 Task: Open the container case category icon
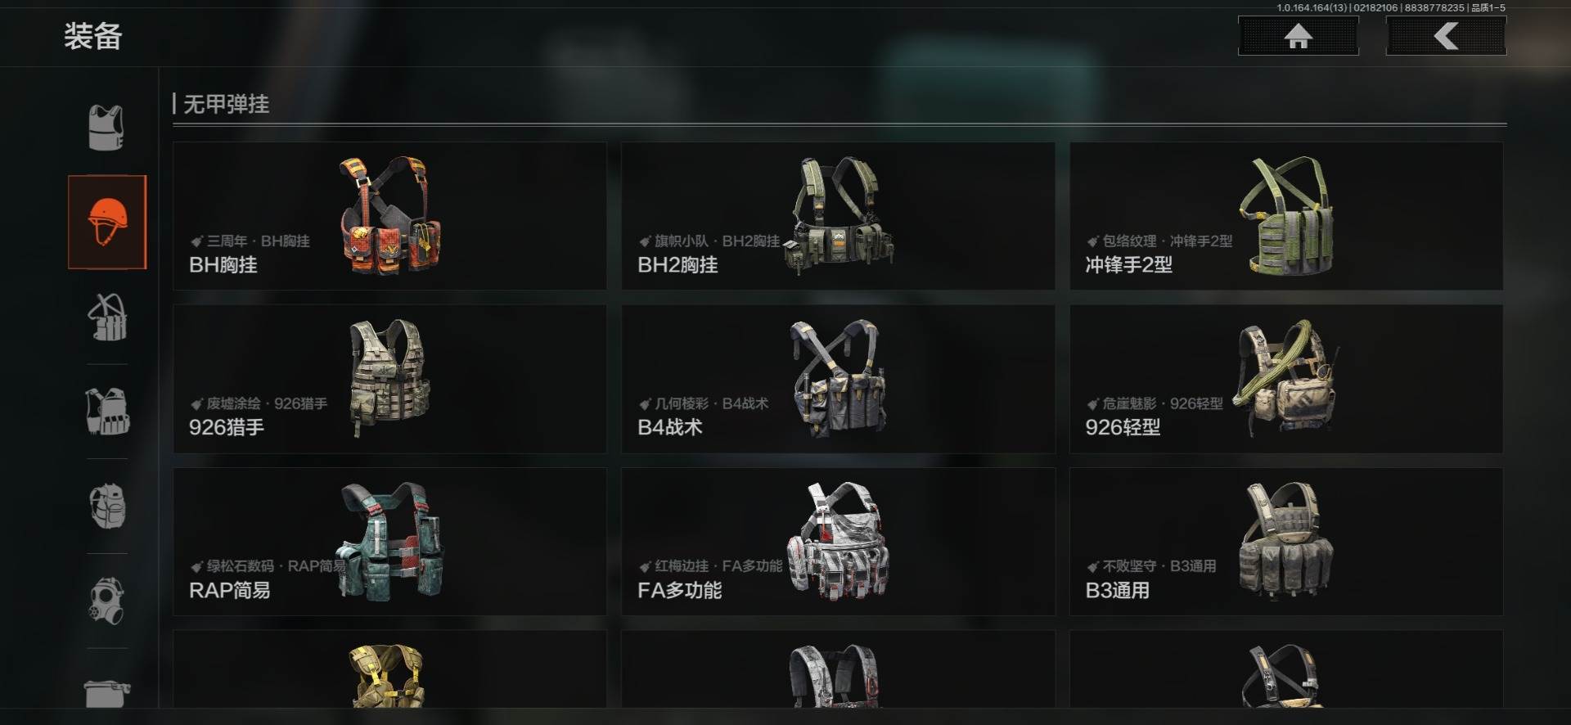point(107,692)
